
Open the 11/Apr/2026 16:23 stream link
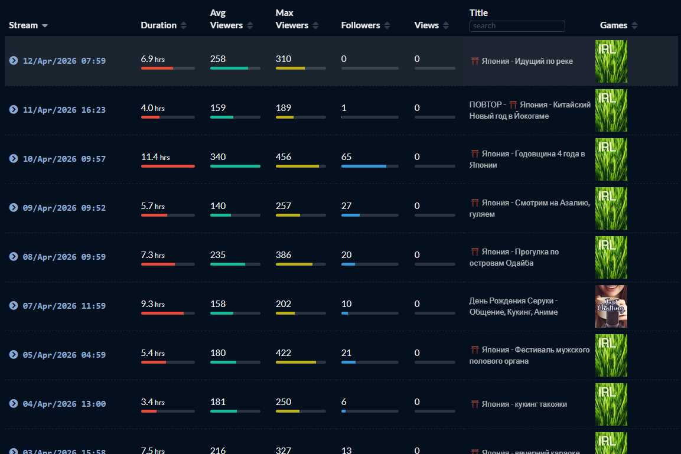pyautogui.click(x=64, y=110)
